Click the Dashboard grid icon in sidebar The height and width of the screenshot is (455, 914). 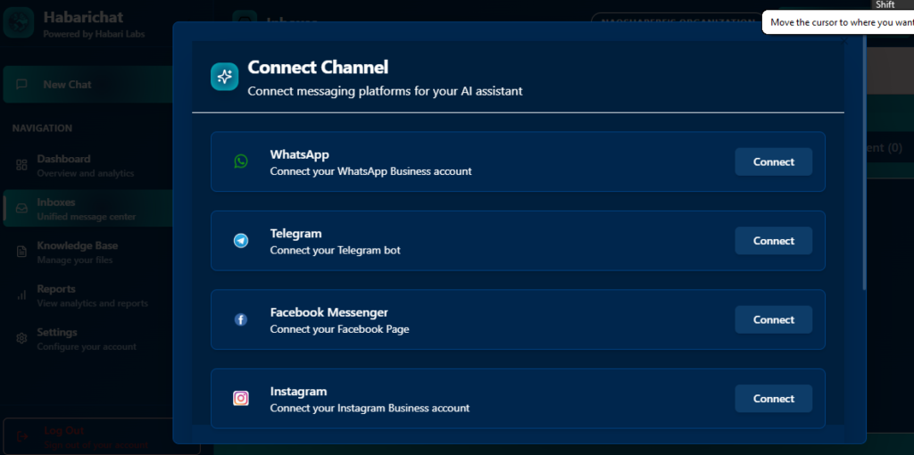pyautogui.click(x=21, y=165)
